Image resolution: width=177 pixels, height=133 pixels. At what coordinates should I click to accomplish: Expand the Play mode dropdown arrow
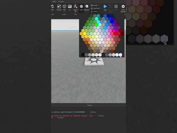click(x=105, y=12)
